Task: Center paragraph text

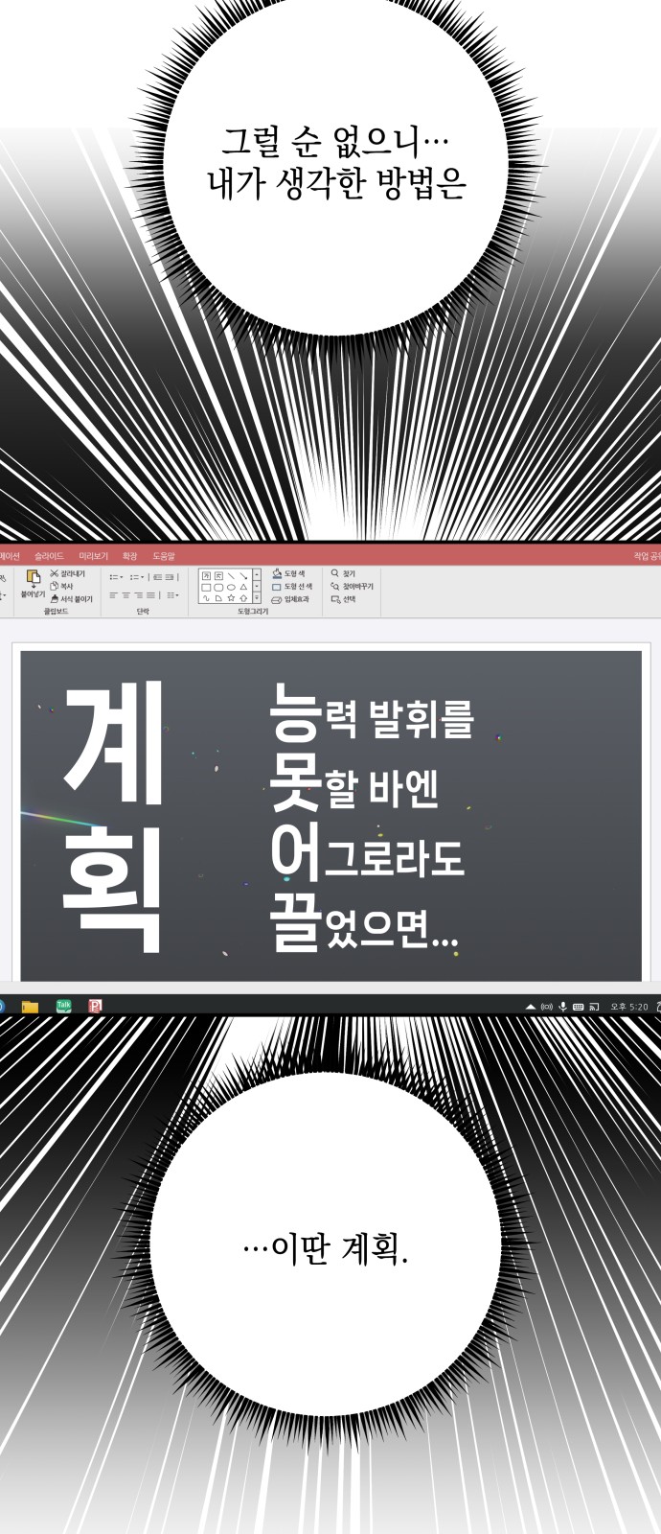Action: (x=125, y=595)
